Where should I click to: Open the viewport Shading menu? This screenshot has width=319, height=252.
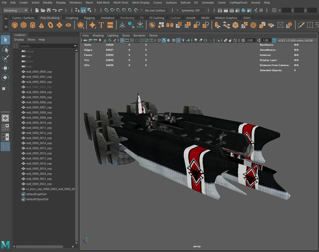98,36
